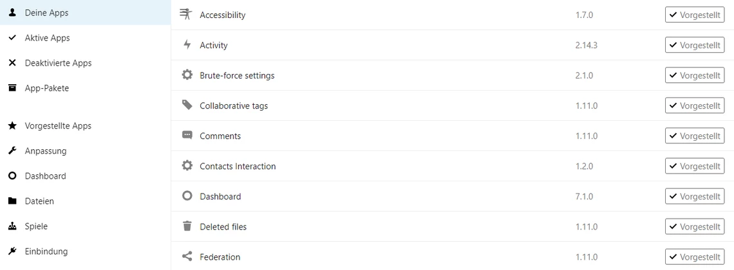
Task: Click the Activity lightning bolt icon
Action: coord(187,45)
